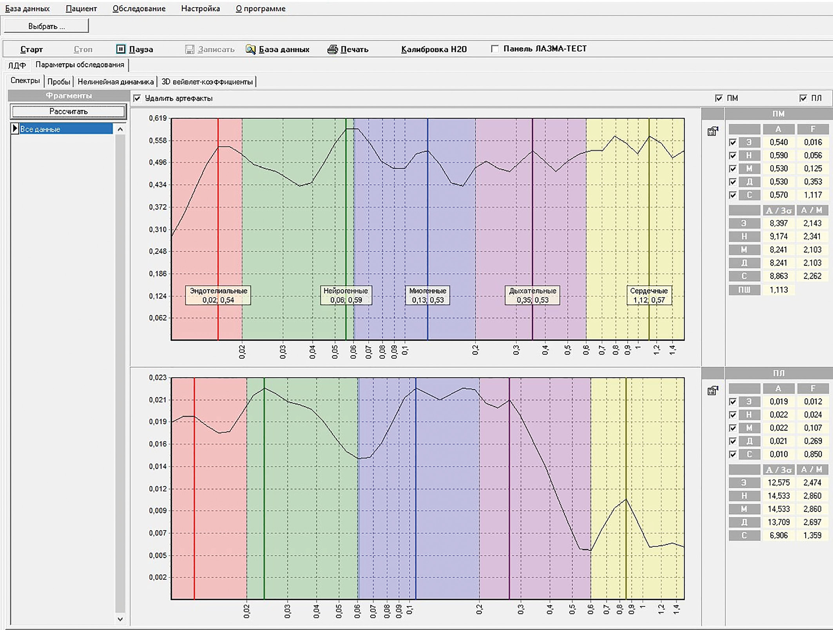
Task: Open the Обследование menu
Action: point(139,8)
